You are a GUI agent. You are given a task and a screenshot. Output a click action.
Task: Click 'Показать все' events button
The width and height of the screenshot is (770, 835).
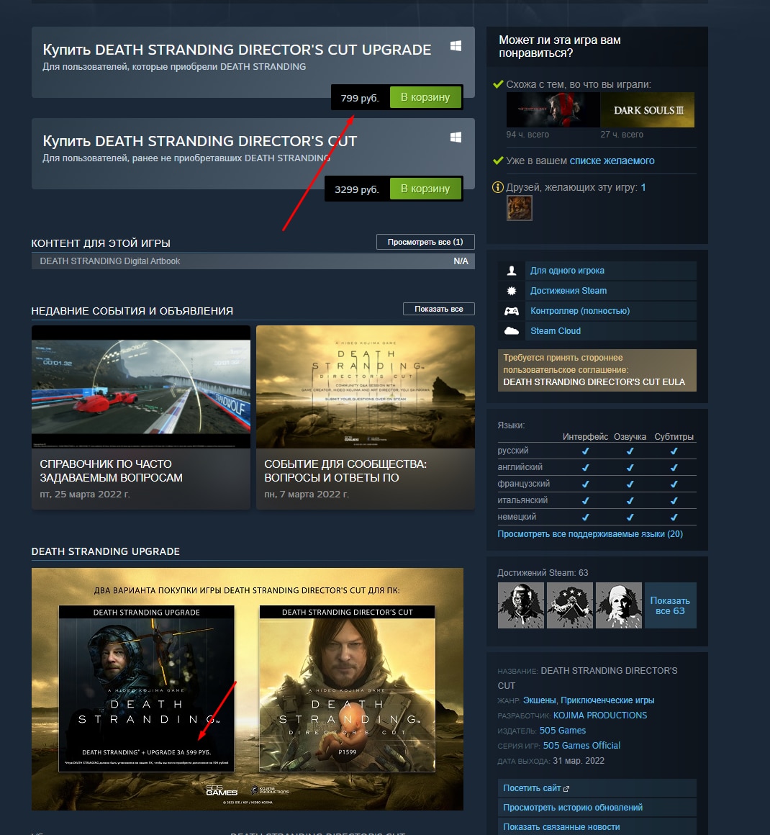tap(438, 309)
